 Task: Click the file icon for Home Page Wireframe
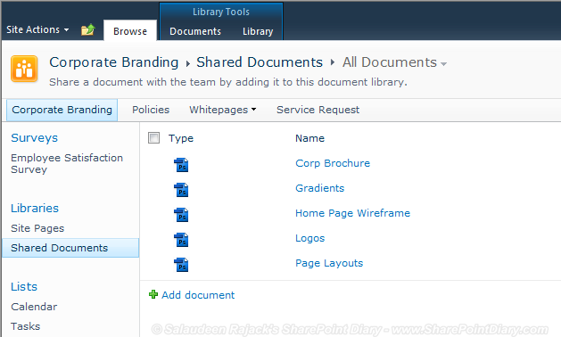pos(181,215)
